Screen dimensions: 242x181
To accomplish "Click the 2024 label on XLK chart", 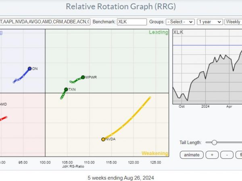I will (x=205, y=107).
